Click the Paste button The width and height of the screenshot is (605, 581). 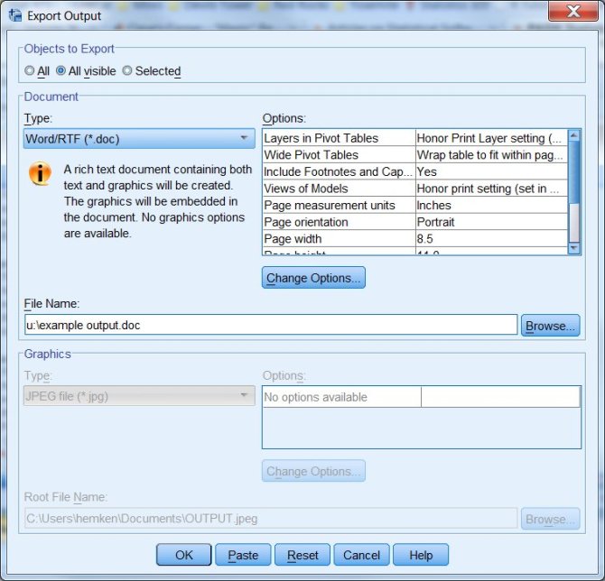tap(243, 555)
